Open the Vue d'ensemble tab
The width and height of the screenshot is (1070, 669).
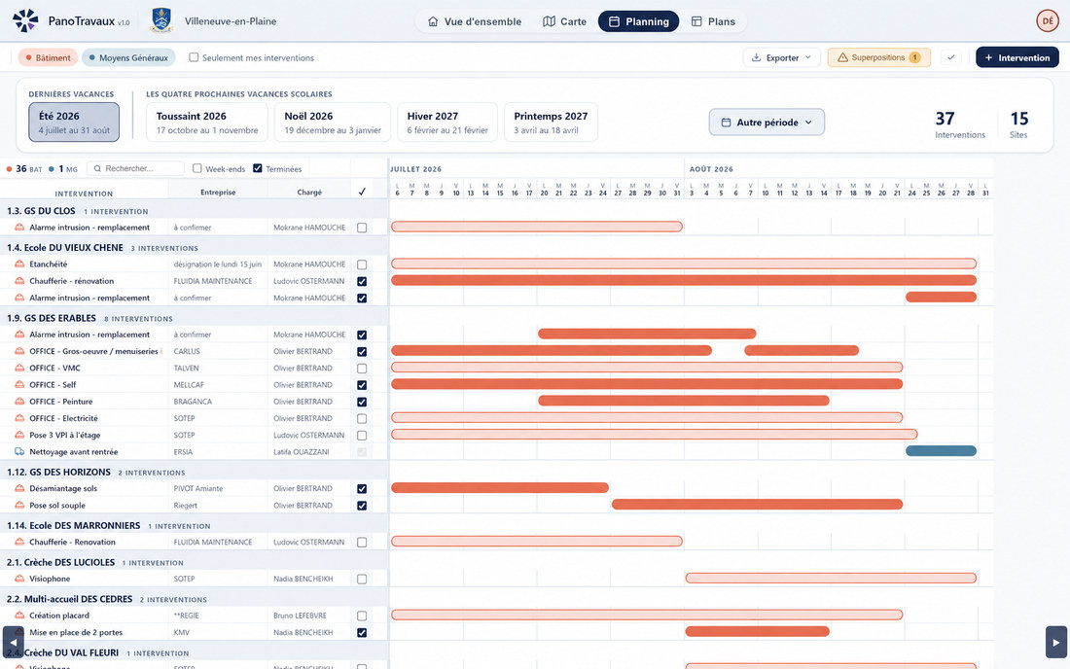475,21
